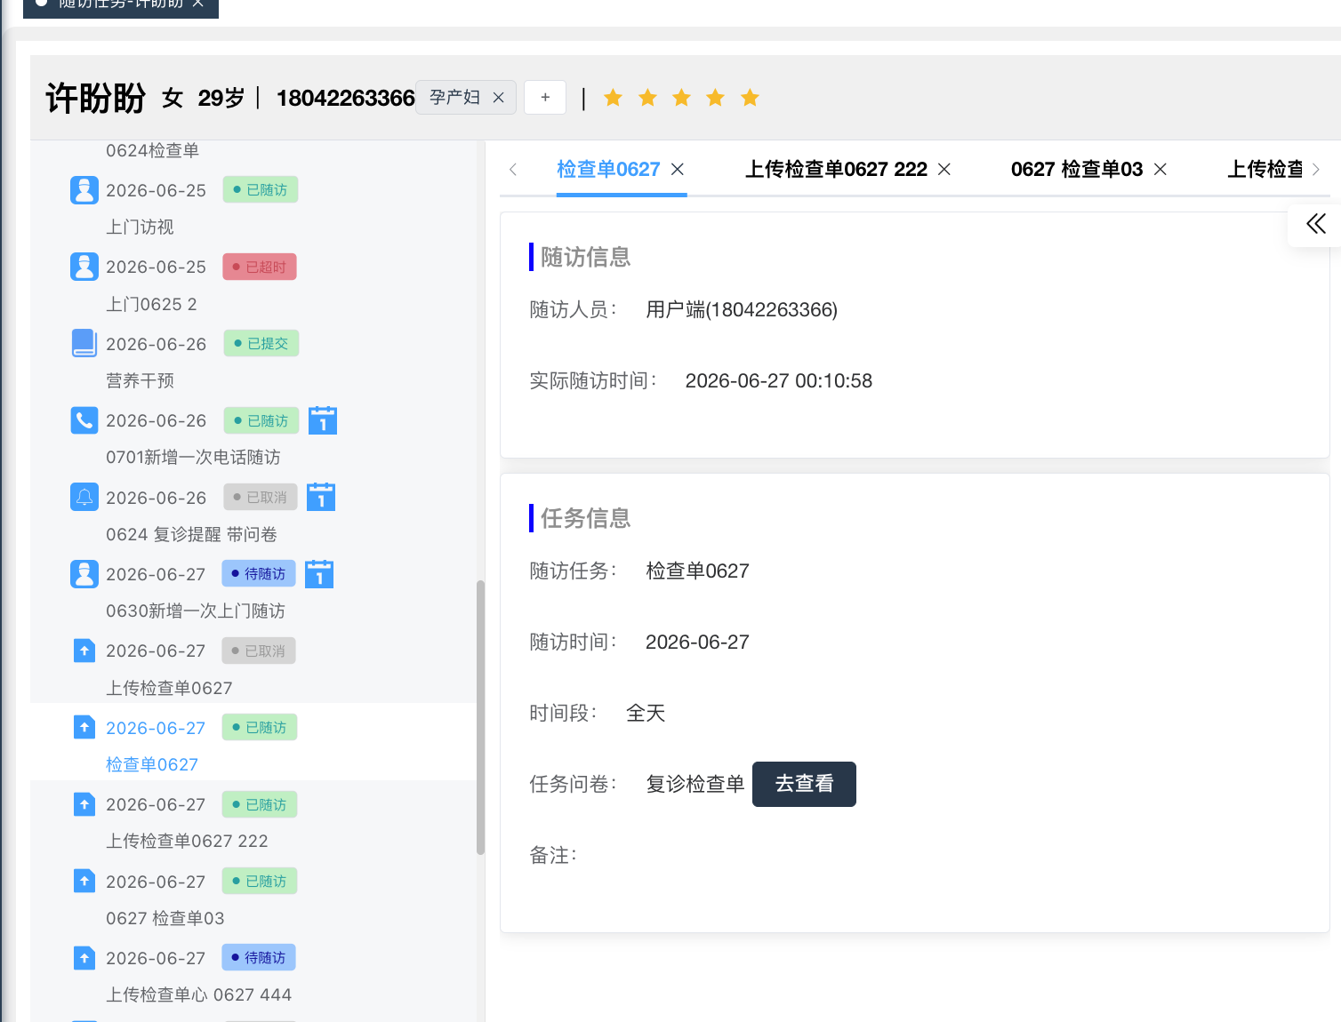Image resolution: width=1341 pixels, height=1022 pixels.
Task: Close the 0627 检查单03 tab
Action: pos(1160,169)
